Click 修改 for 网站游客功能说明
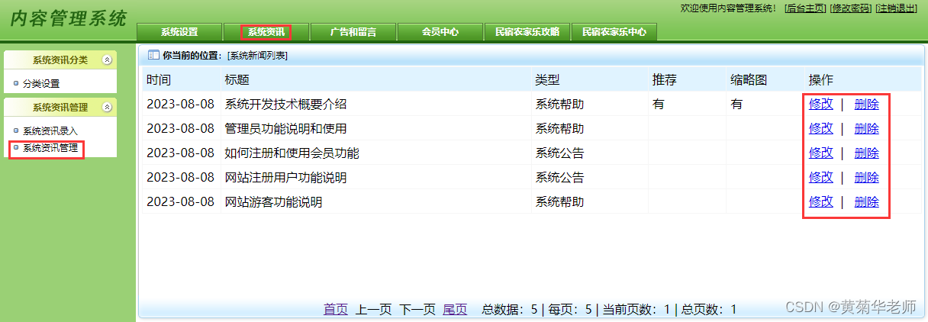928x322 pixels. tap(821, 201)
